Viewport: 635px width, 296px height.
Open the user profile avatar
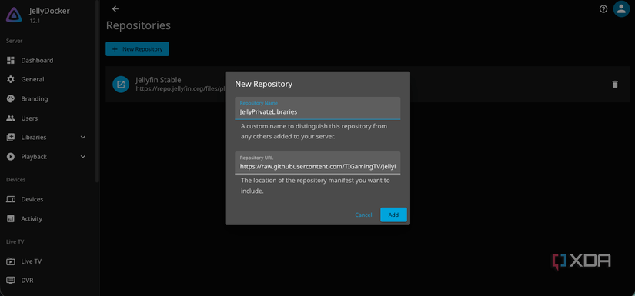click(x=621, y=9)
